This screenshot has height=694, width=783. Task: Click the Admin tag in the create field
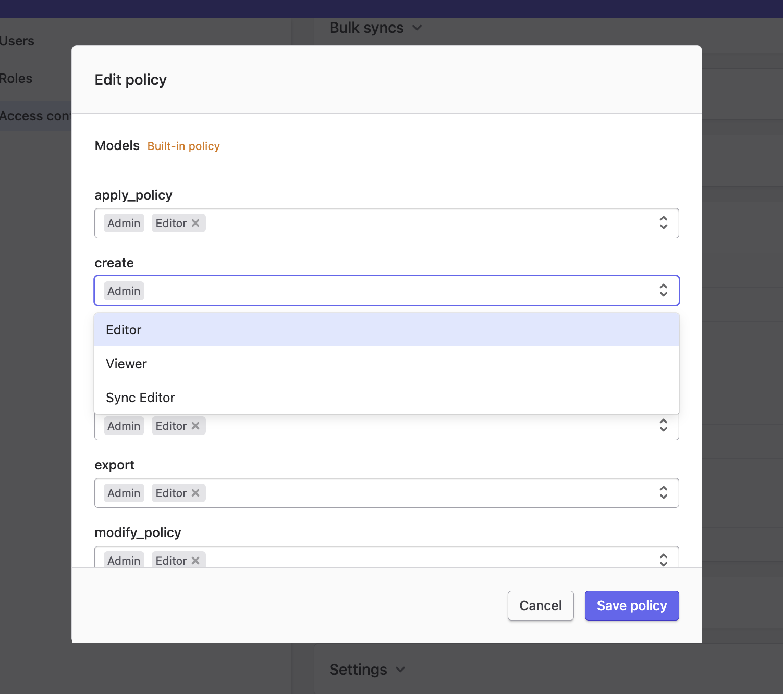(x=124, y=291)
